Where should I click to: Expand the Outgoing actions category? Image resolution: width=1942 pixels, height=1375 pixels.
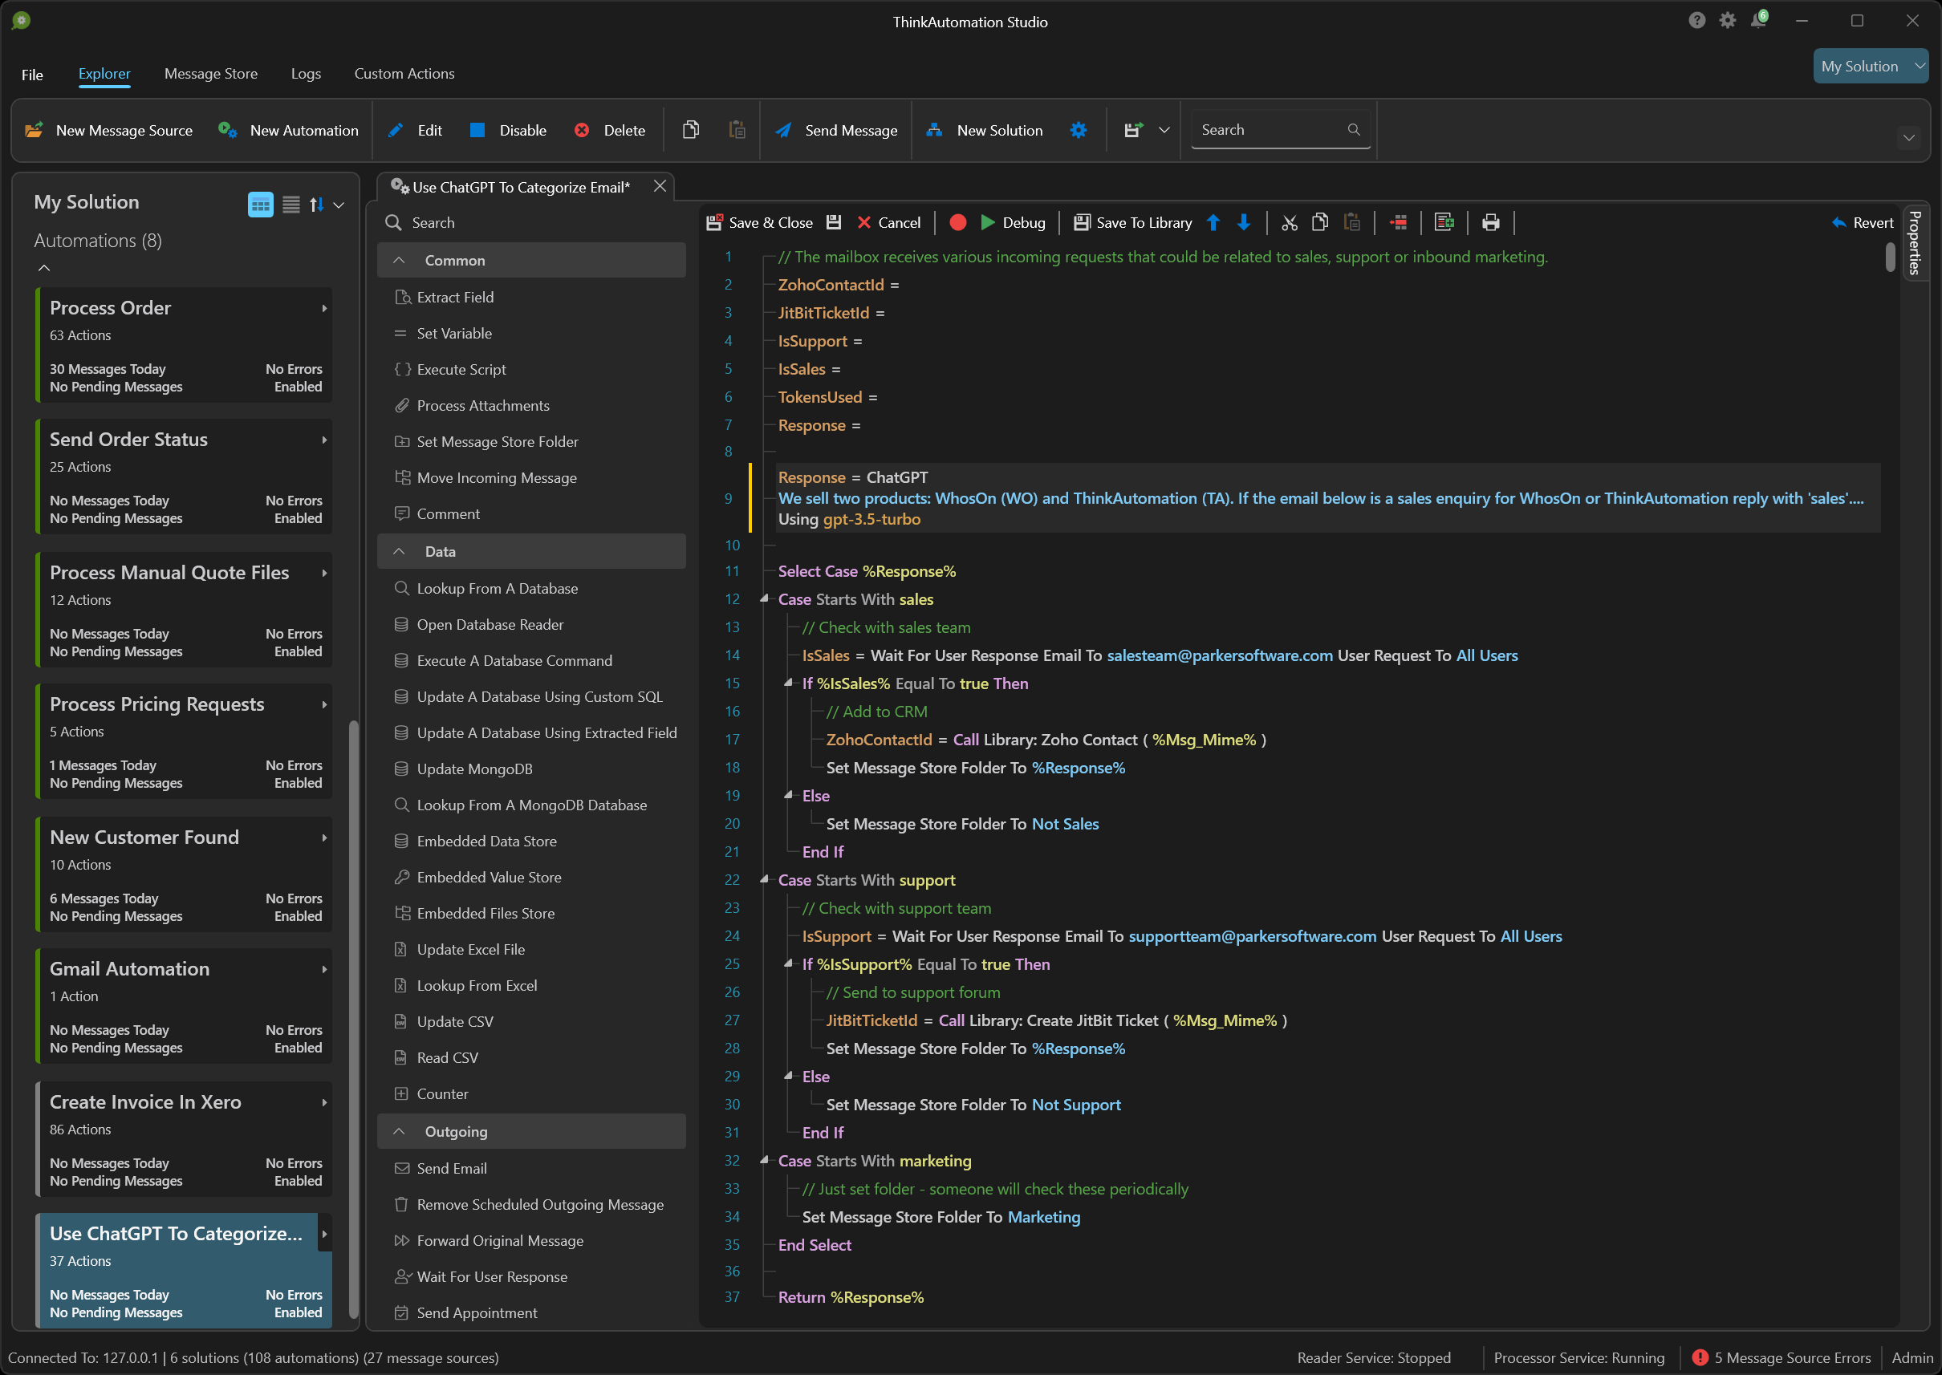tap(404, 1133)
